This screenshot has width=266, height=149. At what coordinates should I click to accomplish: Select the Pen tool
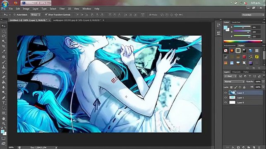click(4, 98)
